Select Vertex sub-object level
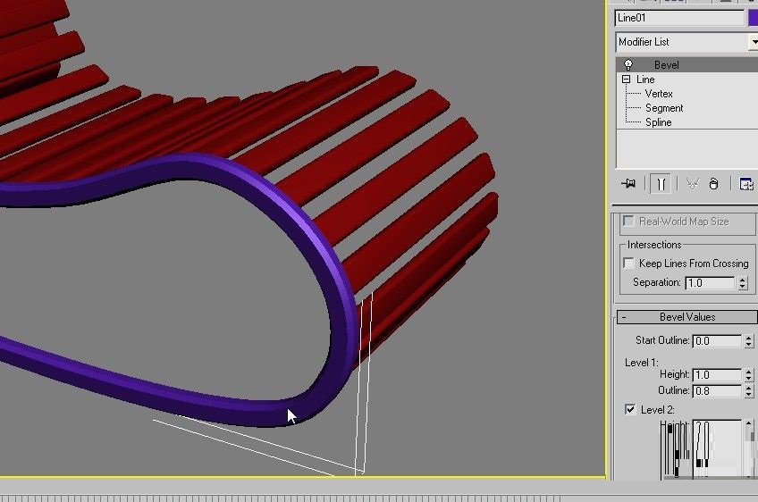Screen dimensions: 758x502 [659, 94]
